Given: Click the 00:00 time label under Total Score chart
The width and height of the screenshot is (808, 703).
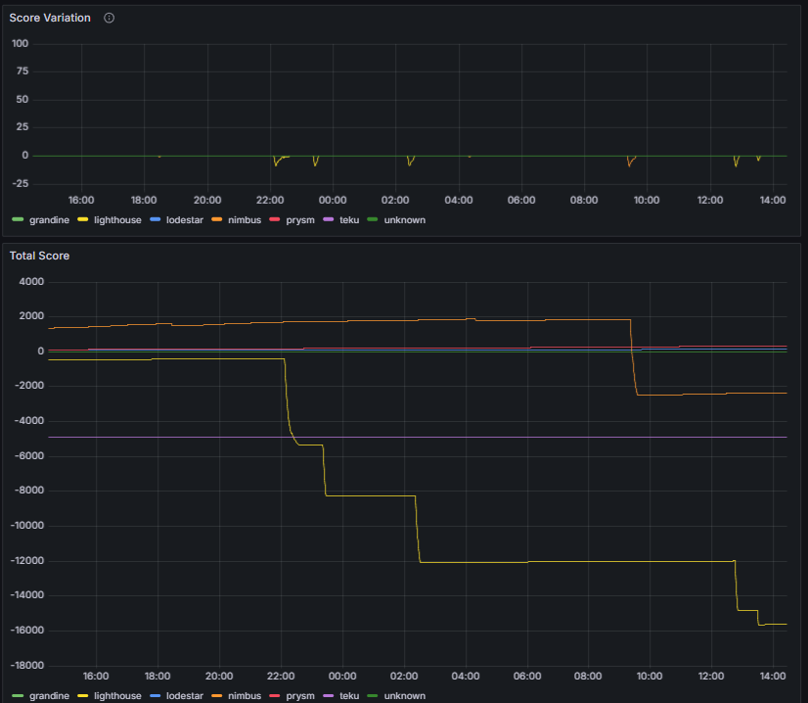Looking at the screenshot, I should click(342, 676).
